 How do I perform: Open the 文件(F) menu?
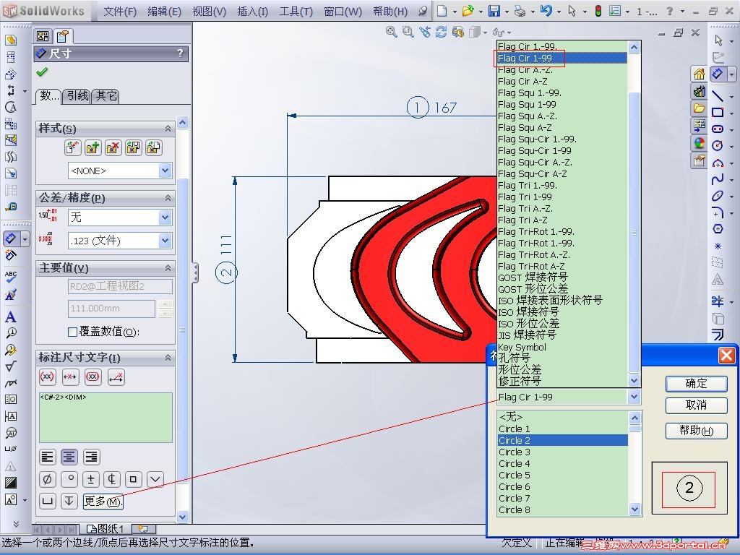(x=120, y=12)
